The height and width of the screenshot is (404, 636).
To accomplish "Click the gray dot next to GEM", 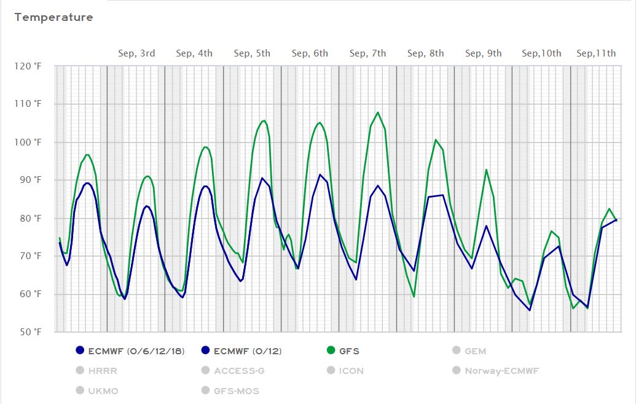I will 456,351.
